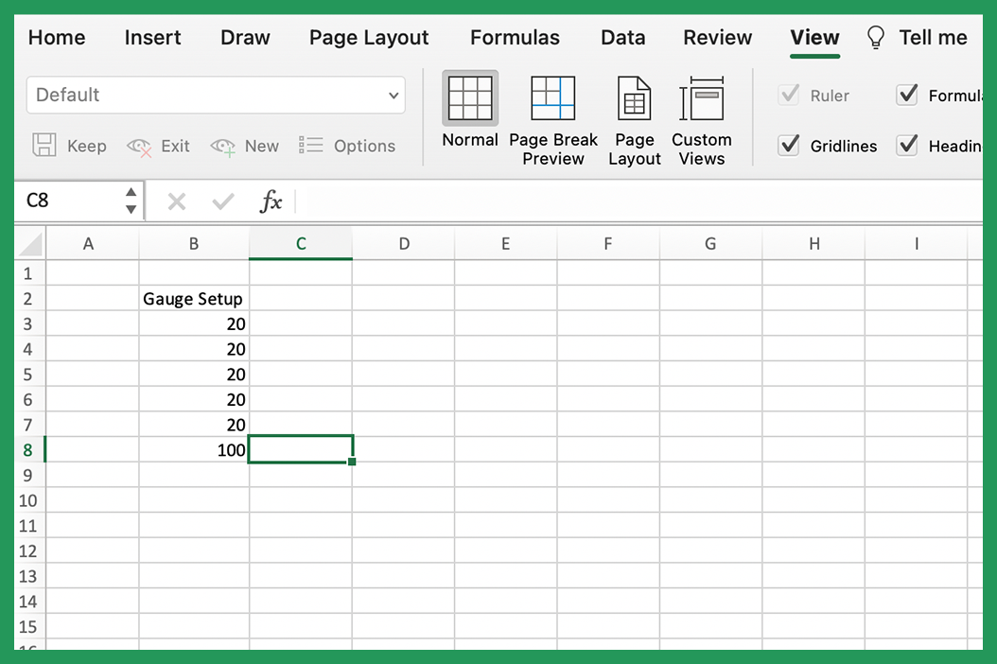
Task: Select row 14 header
Action: [x=28, y=601]
